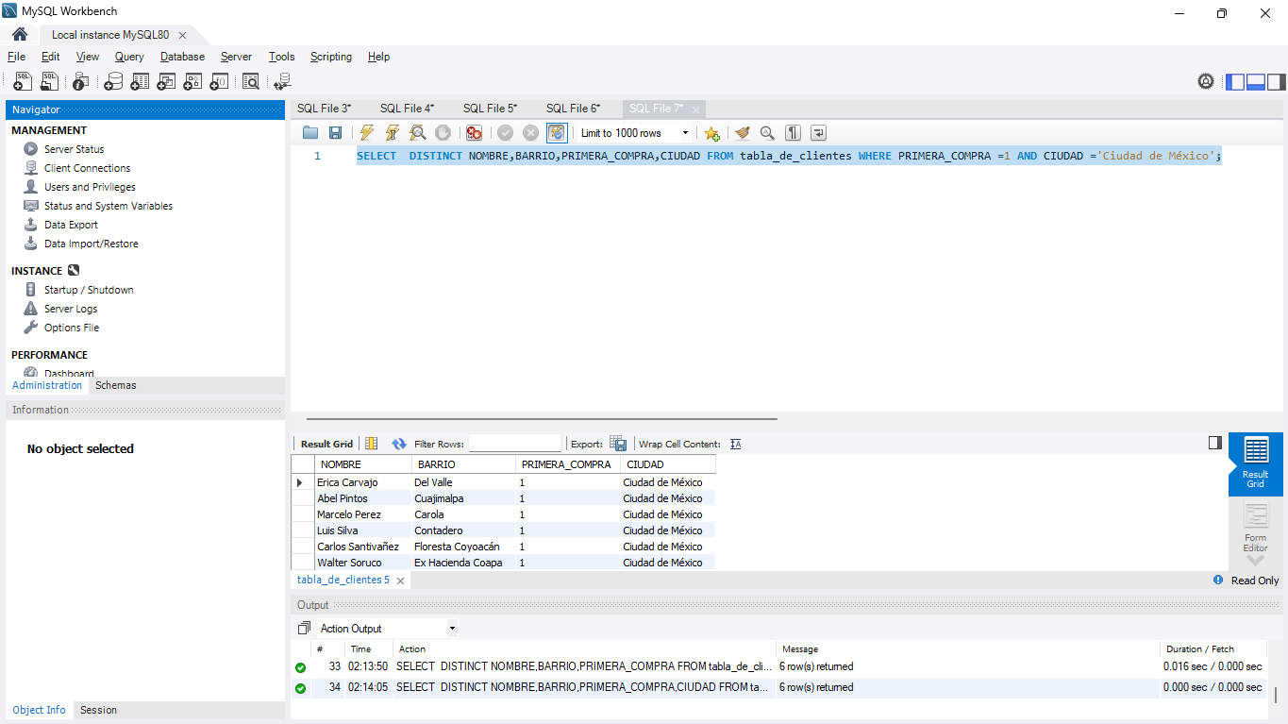The height and width of the screenshot is (724, 1288).
Task: Switch to Session tab
Action: pyautogui.click(x=98, y=710)
